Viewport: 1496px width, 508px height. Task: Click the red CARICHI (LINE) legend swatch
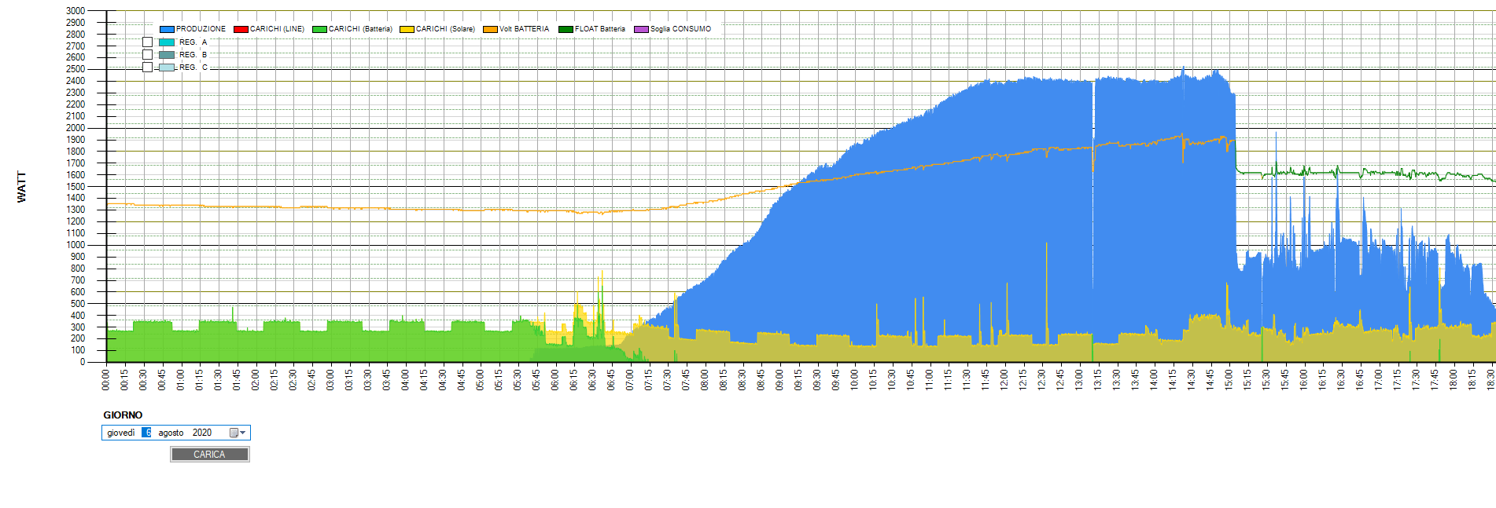pyautogui.click(x=241, y=29)
